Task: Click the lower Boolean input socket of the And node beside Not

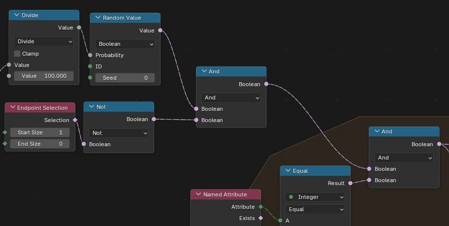Action: tap(196, 120)
